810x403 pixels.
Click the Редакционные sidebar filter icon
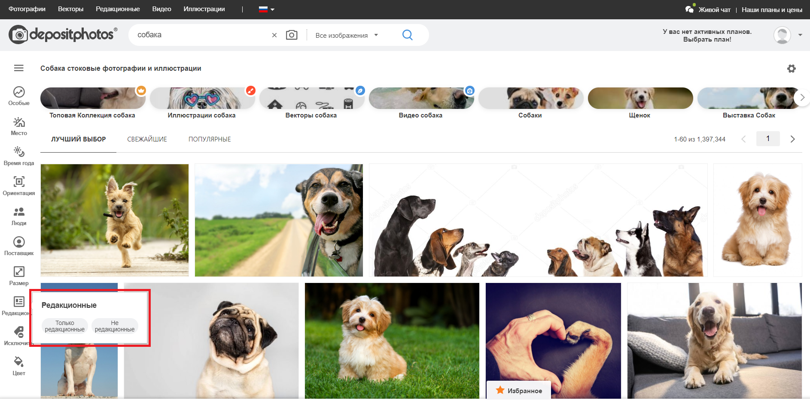coord(19,302)
